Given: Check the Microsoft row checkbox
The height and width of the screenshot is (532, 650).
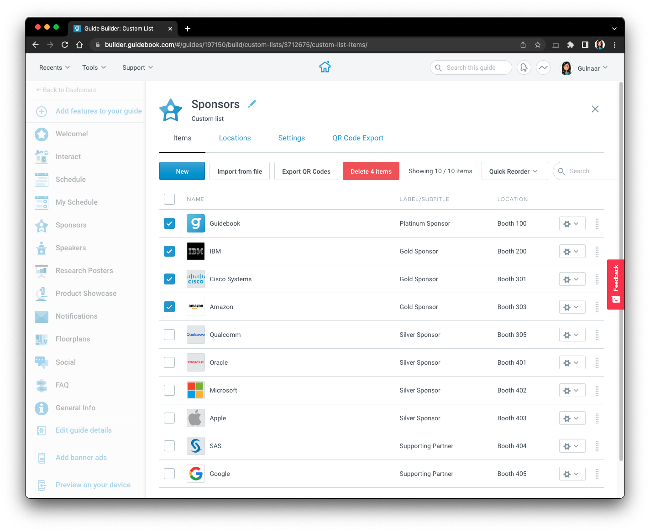Looking at the screenshot, I should pos(169,390).
